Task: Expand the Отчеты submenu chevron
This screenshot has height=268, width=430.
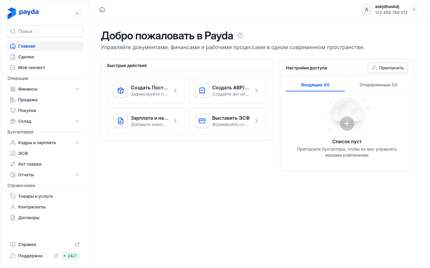Action: [77, 175]
